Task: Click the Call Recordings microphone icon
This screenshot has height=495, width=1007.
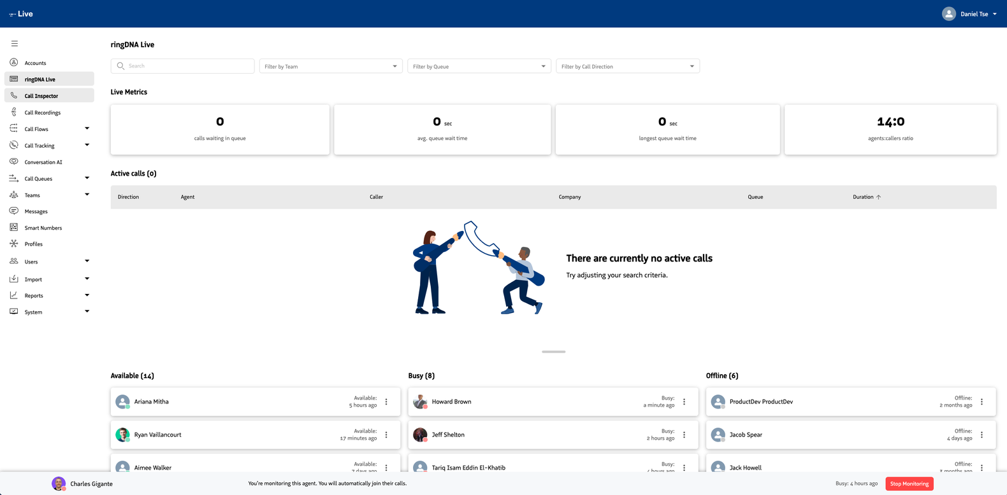Action: [14, 112]
